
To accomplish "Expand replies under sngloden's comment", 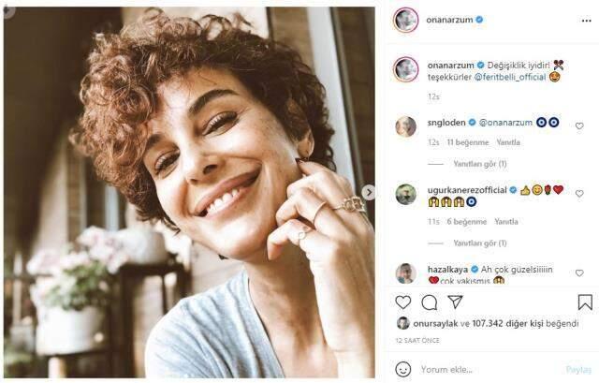I will [480, 163].
